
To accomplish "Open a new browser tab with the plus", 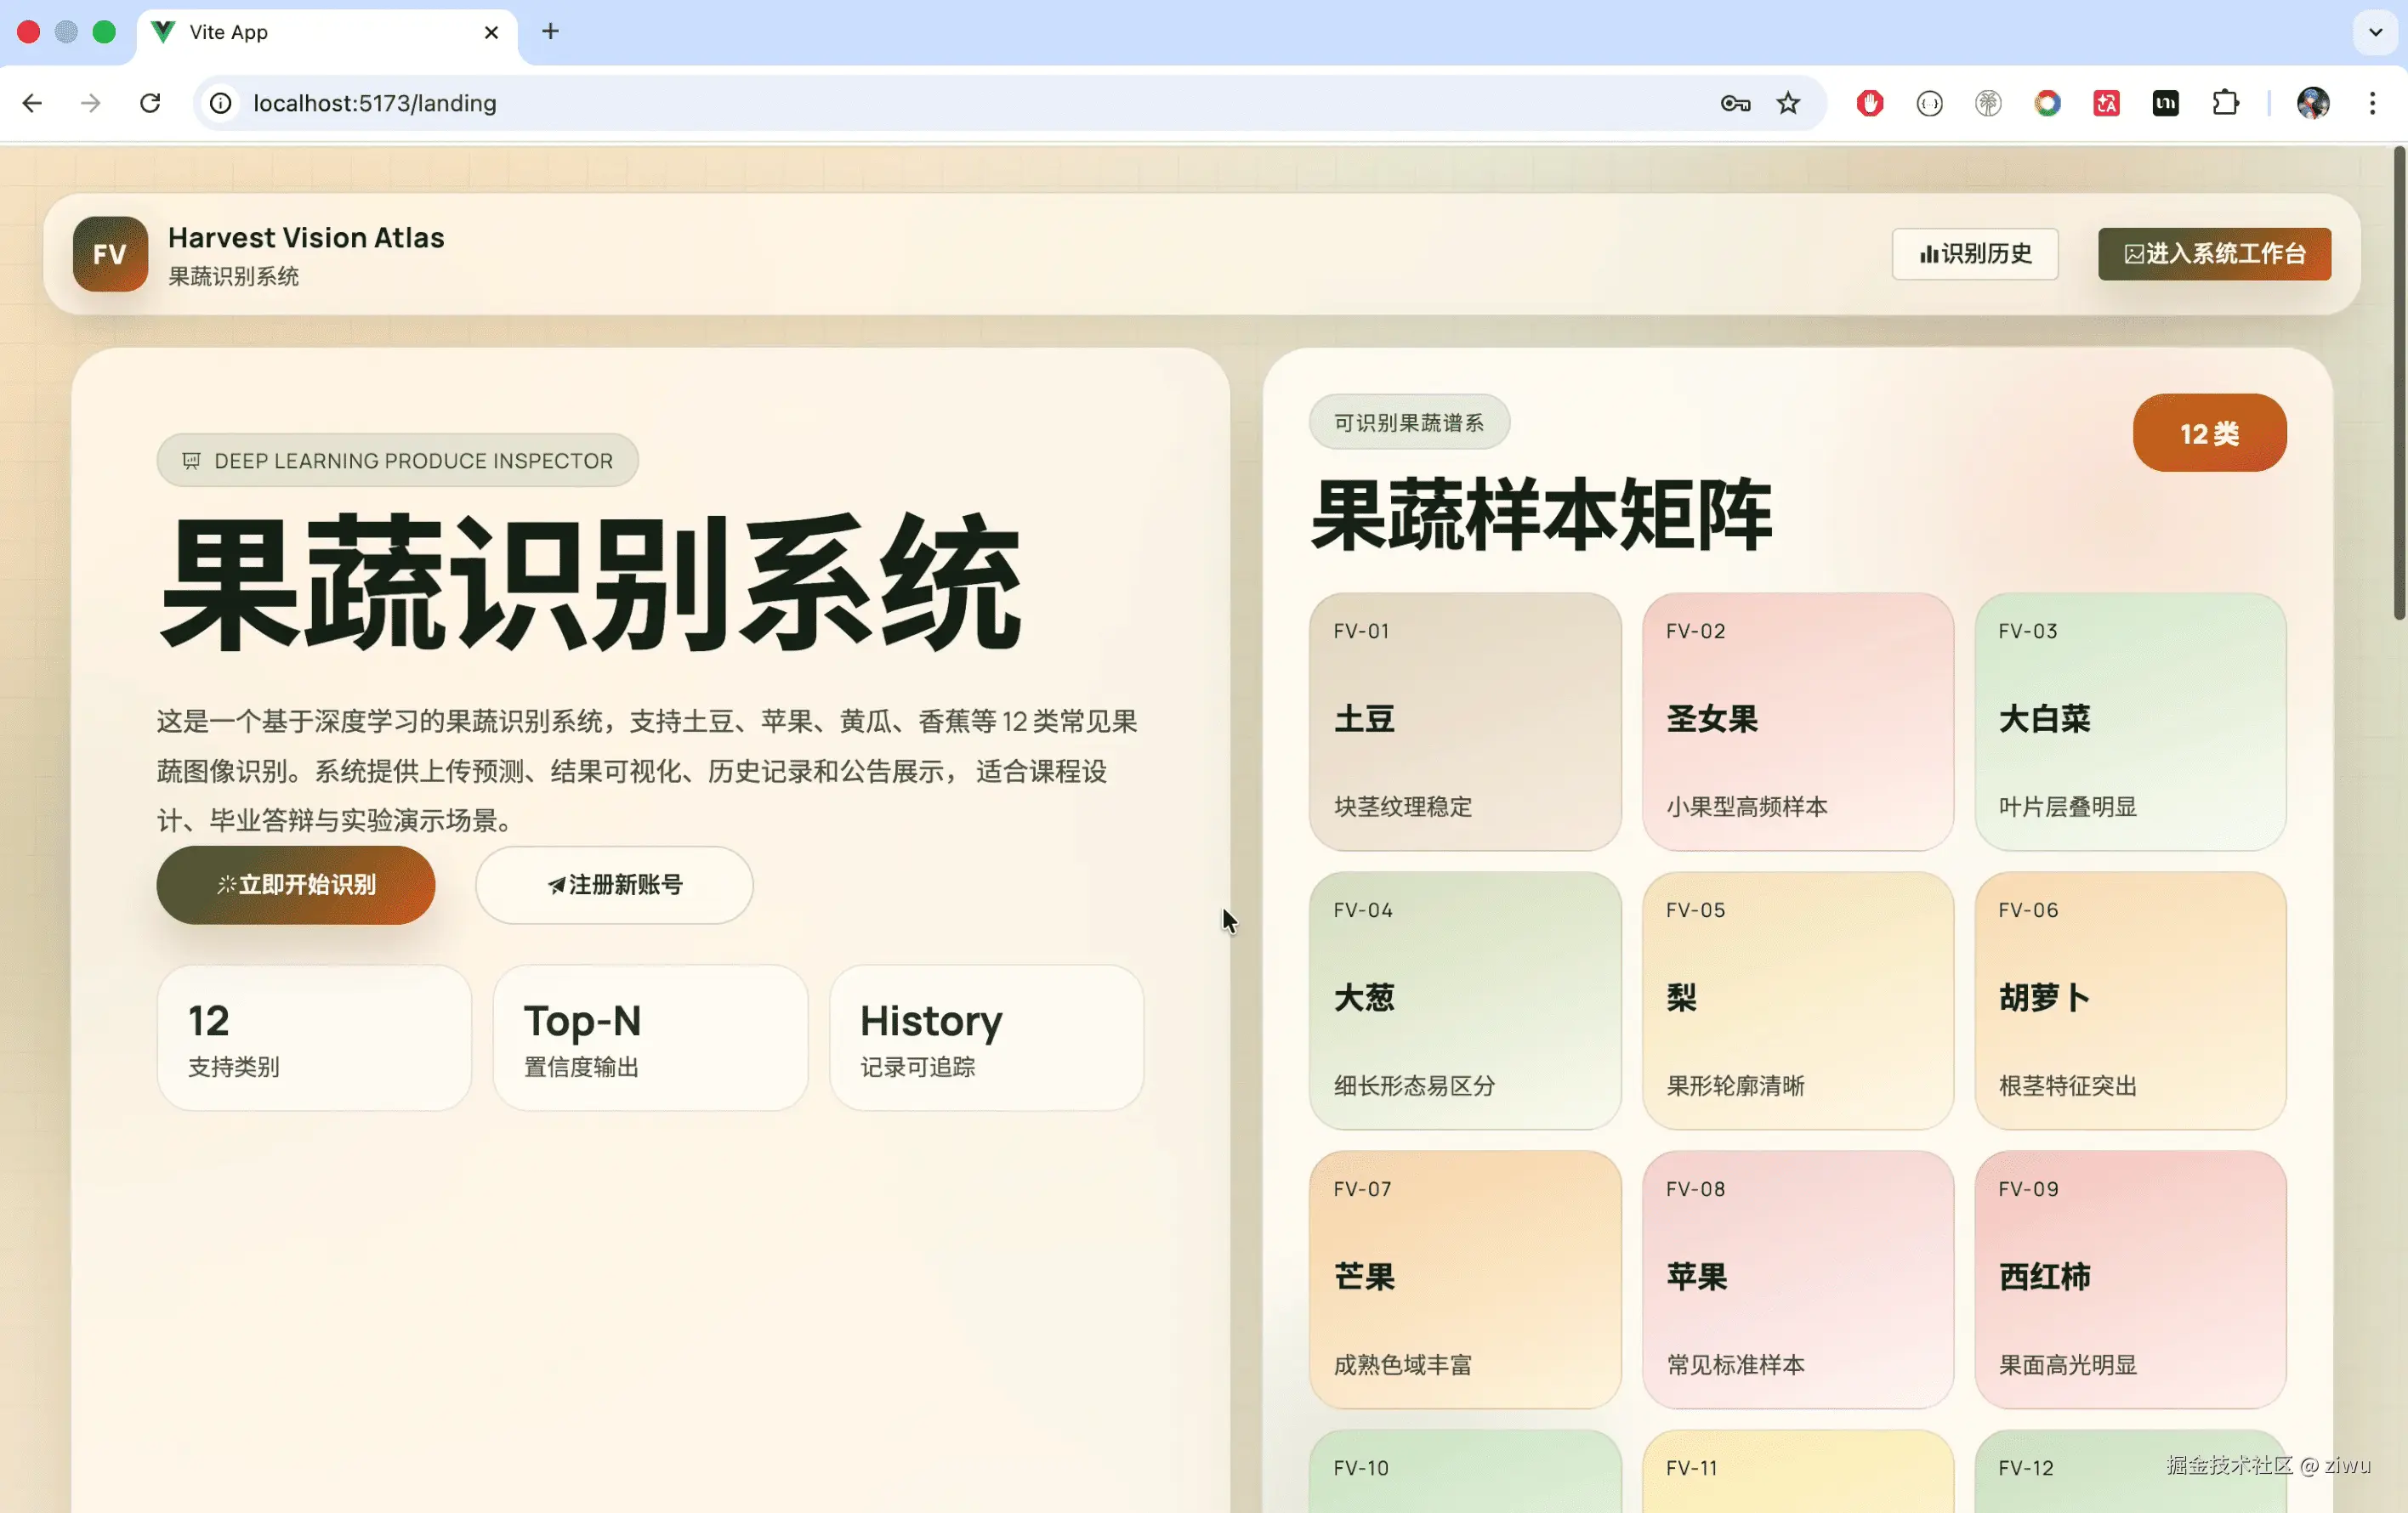I will coord(549,31).
